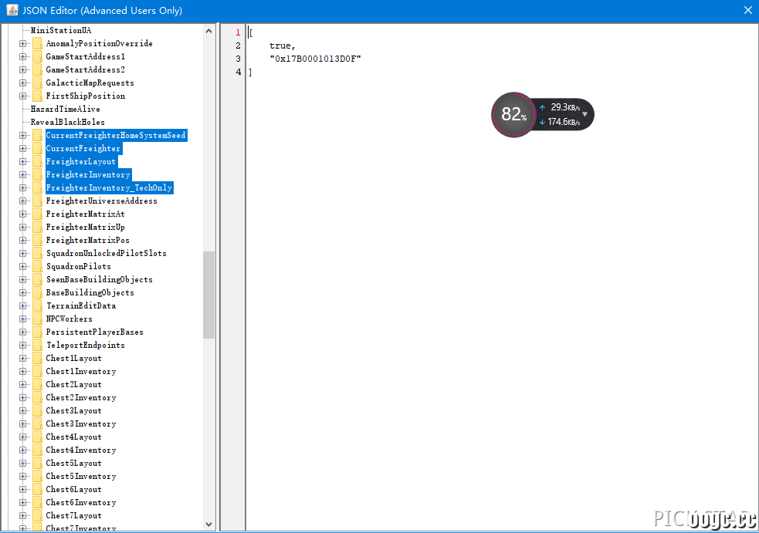Click the folder icon beside FreighterLayout
759x533 pixels.
coord(37,161)
